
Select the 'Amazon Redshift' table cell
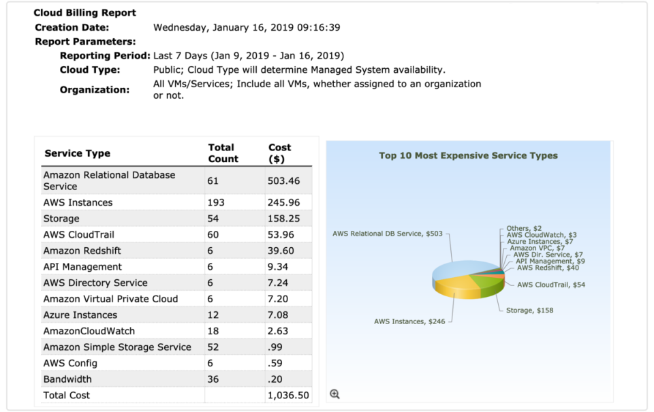[x=82, y=251]
